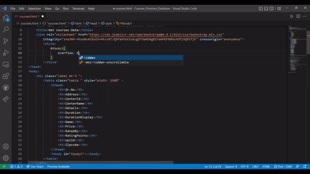Image resolution: width=310 pixels, height=174 pixels.
Task: Change language mode via HTML
Action: pyautogui.click(x=266, y=166)
